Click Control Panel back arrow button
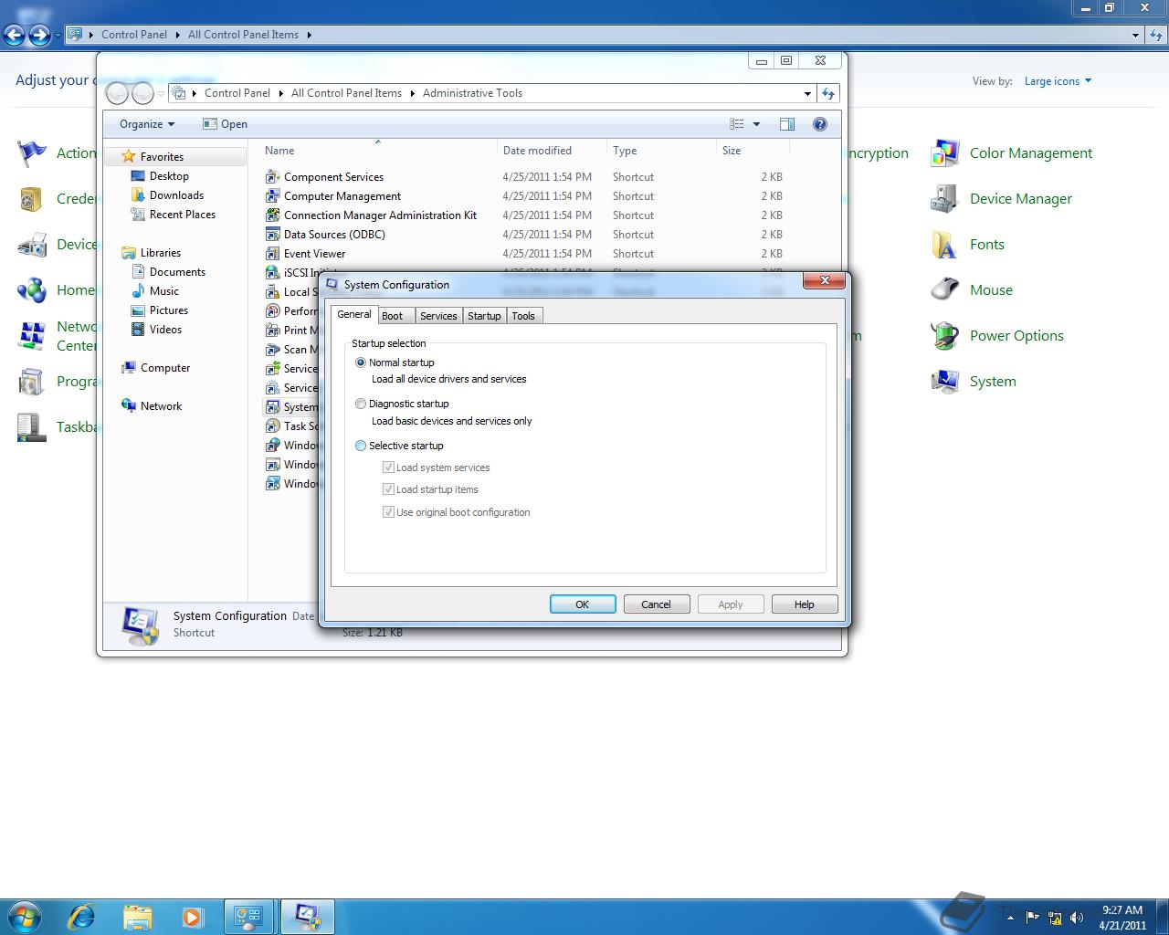Image resolution: width=1169 pixels, height=935 pixels. click(14, 35)
